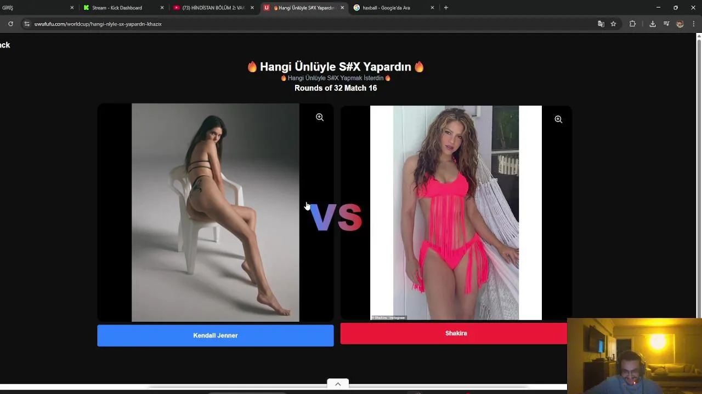Close the haxball Google search tab

point(432,8)
